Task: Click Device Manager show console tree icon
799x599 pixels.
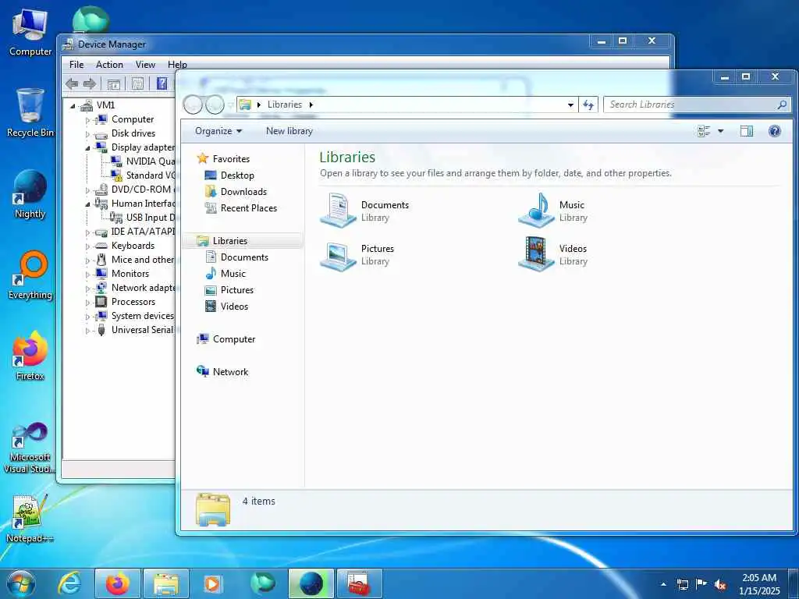Action: [114, 83]
